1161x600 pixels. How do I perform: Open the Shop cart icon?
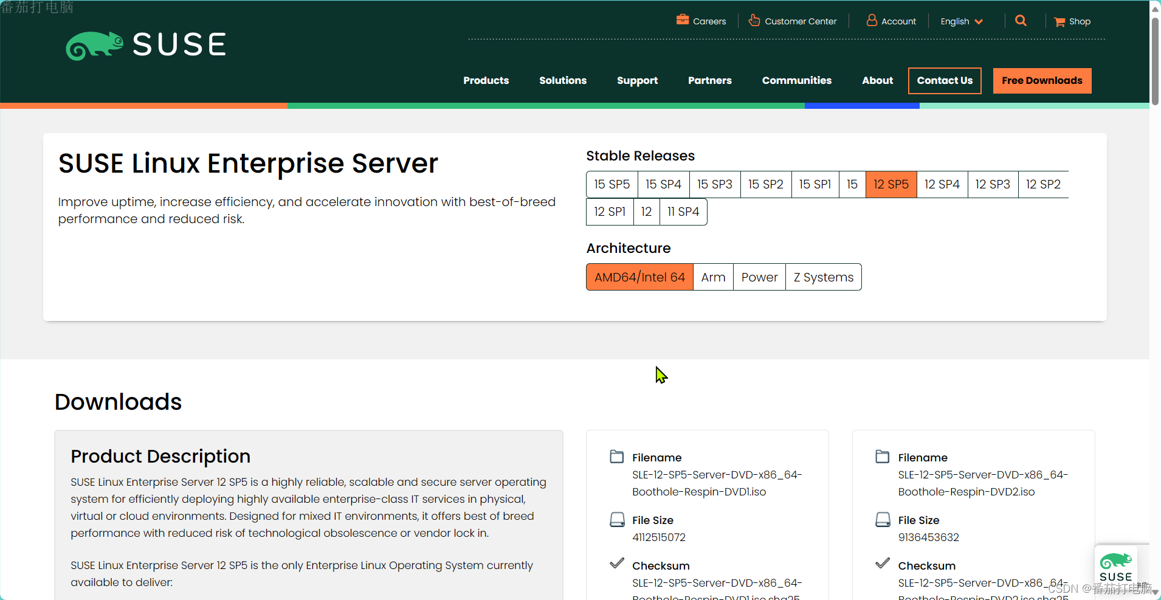(1059, 21)
